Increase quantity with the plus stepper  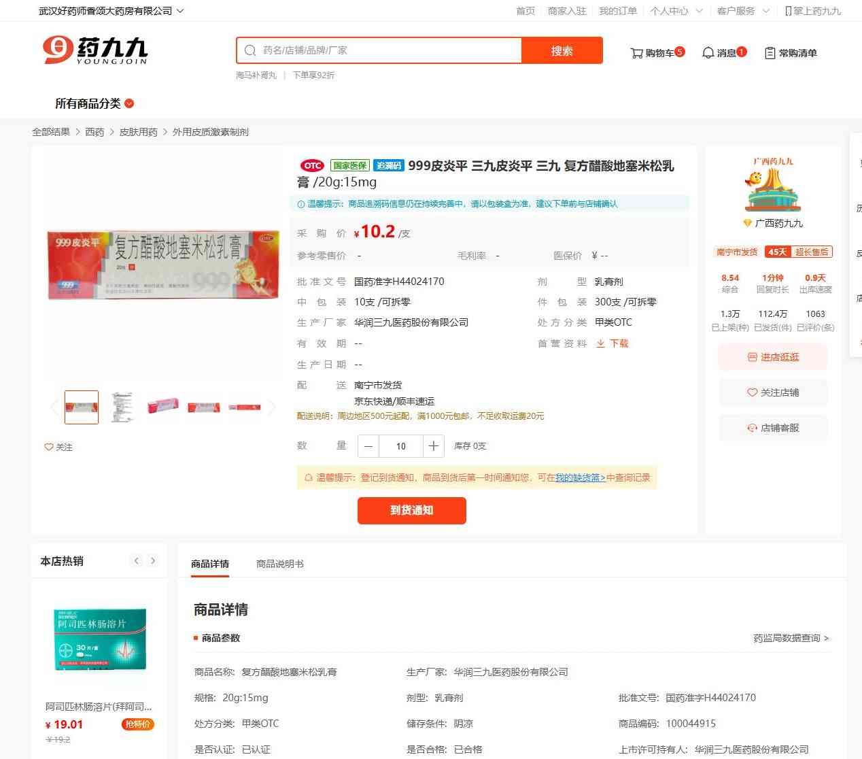pyautogui.click(x=434, y=446)
